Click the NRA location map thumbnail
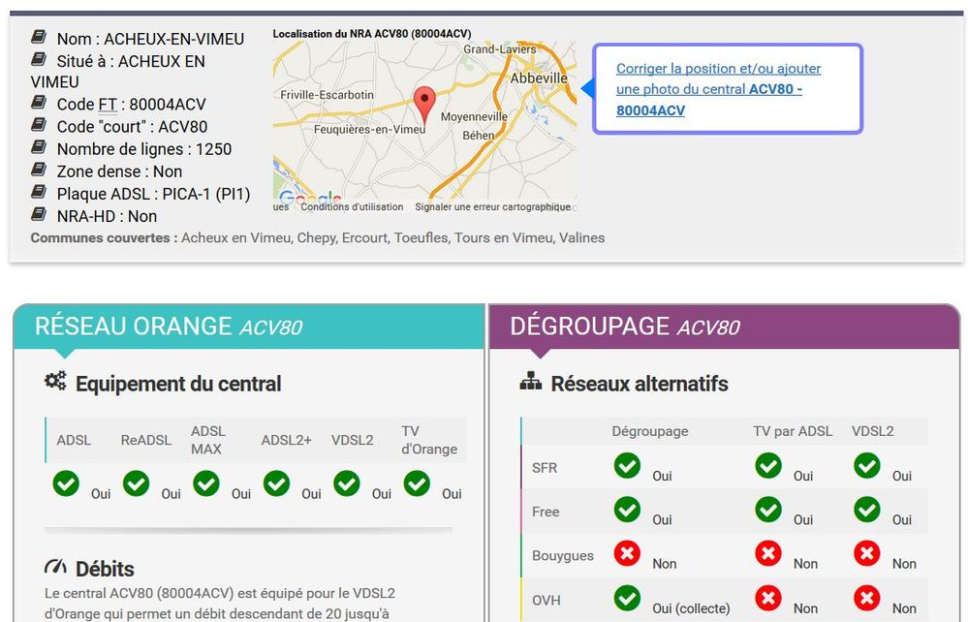968x622 pixels. point(424,127)
